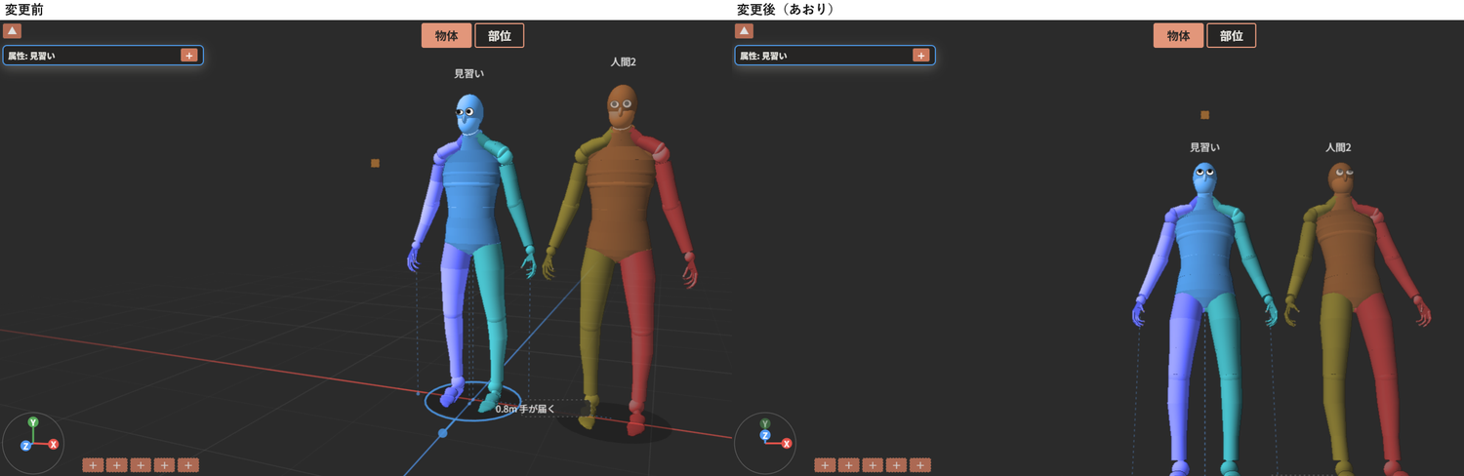
Task: Click the green Y axis handle in the 変更後 gizmo
Action: (x=765, y=424)
